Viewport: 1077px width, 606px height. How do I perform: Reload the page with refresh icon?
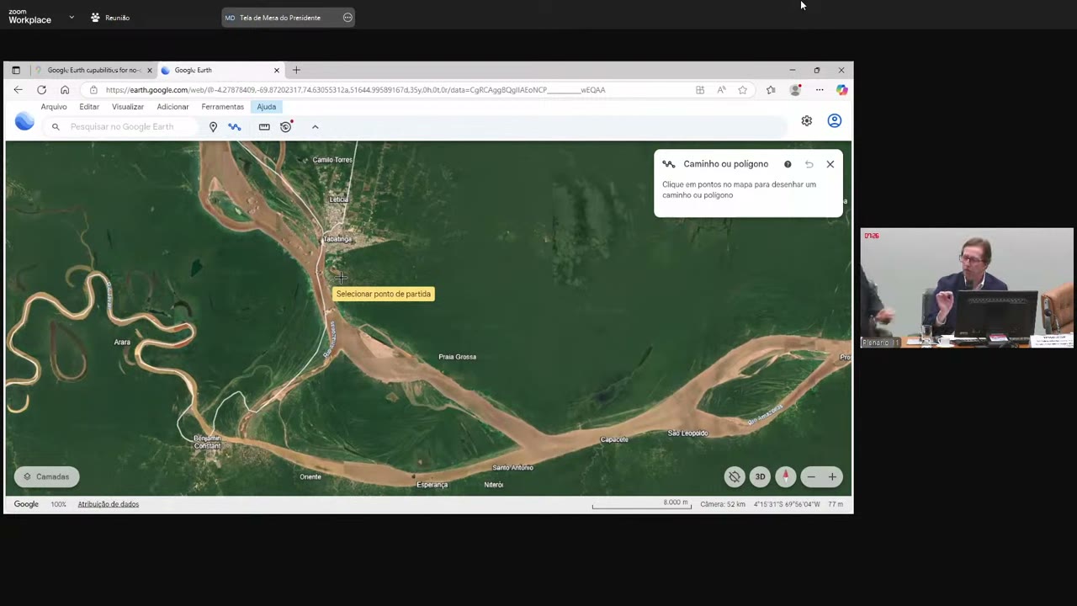(x=41, y=90)
